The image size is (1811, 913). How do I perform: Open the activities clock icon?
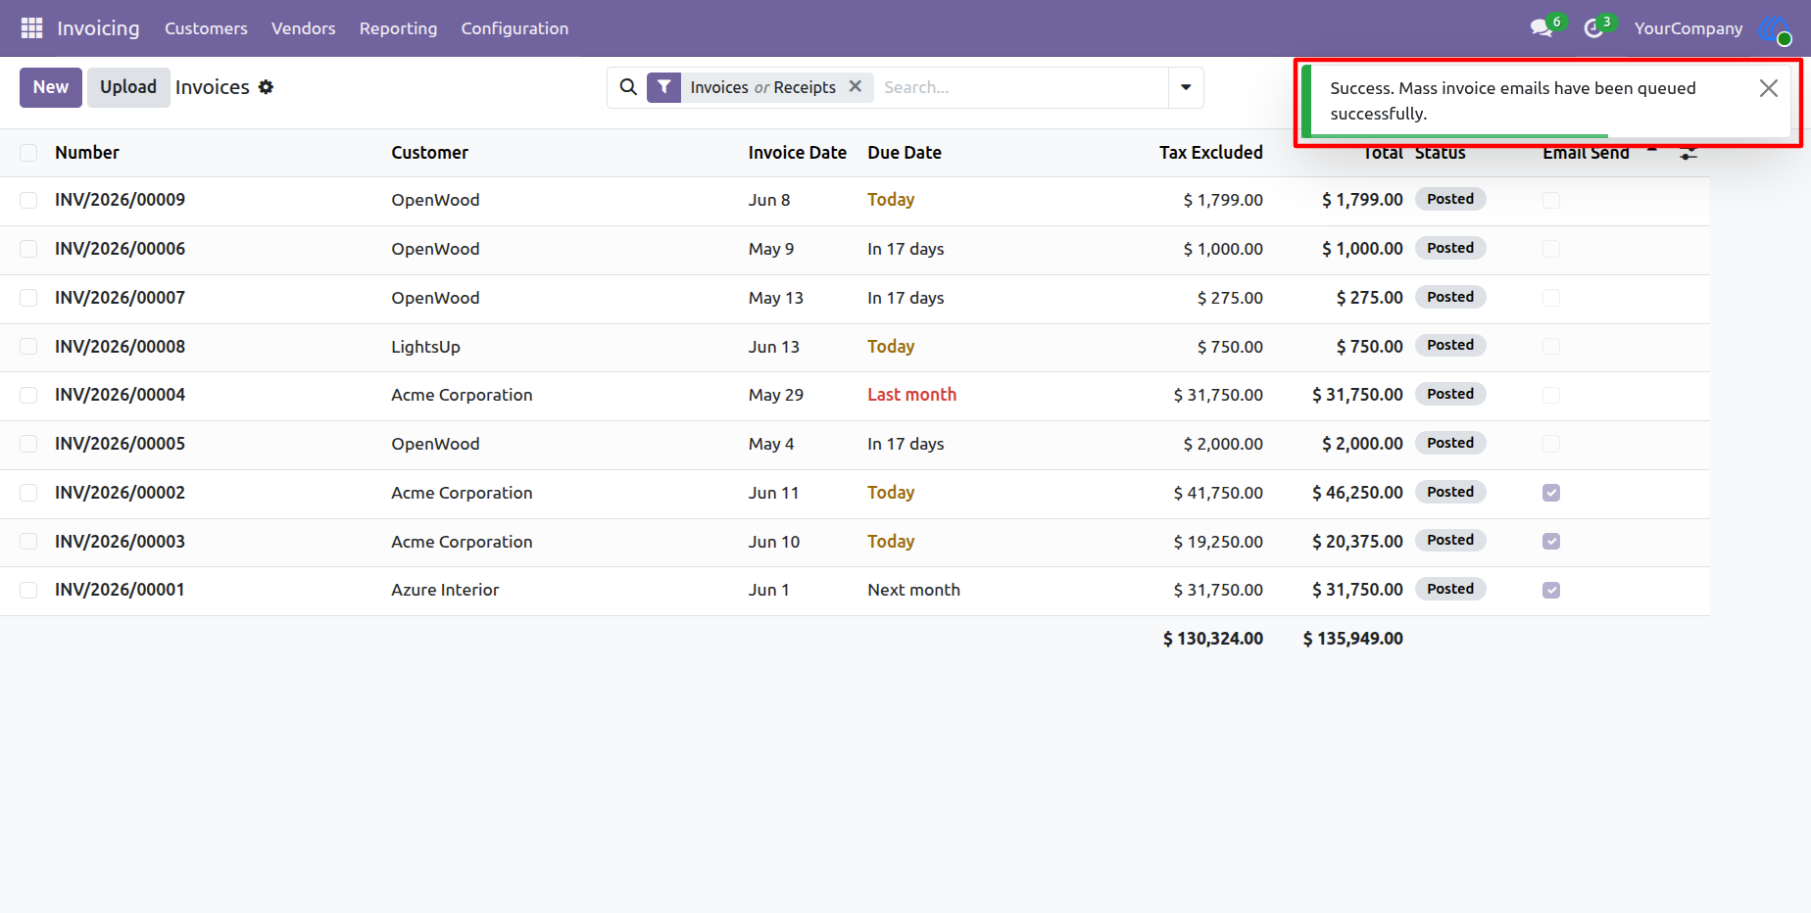1593,28
